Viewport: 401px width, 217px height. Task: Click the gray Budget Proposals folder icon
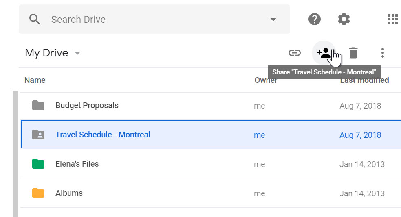click(x=38, y=106)
